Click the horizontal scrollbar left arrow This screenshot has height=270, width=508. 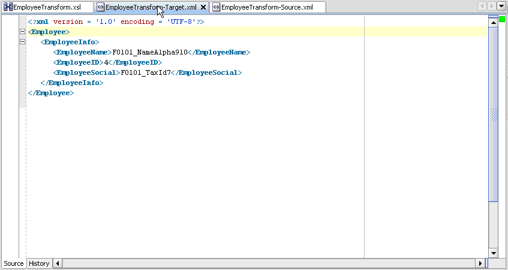(58, 263)
